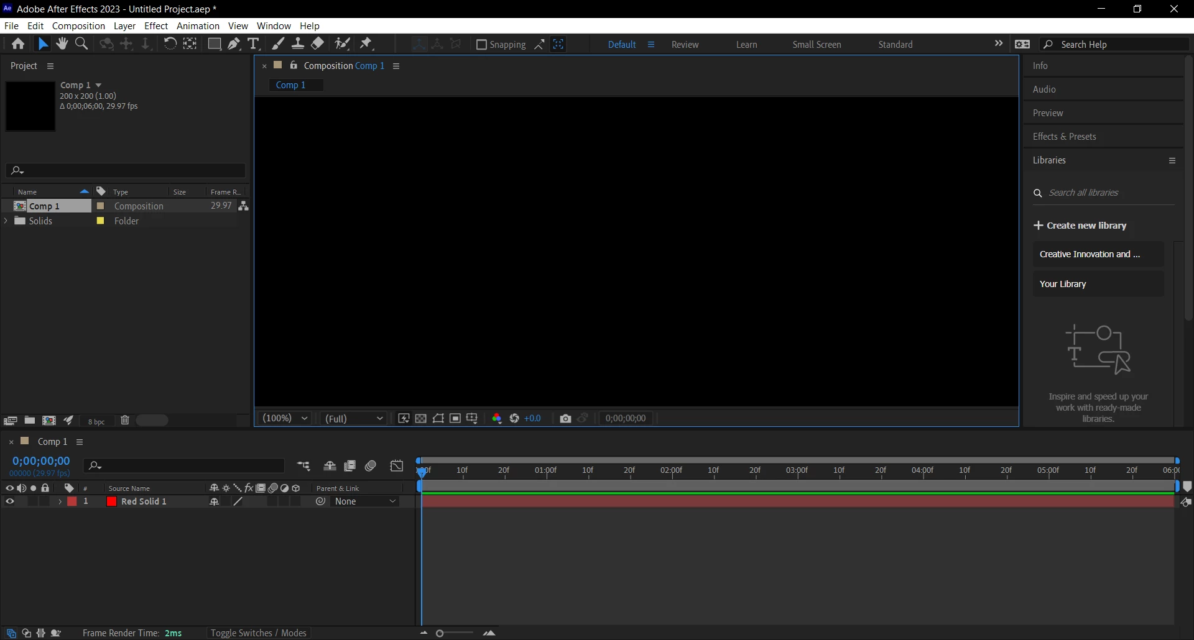Toggle hide shy layers in timeline

tap(330, 466)
